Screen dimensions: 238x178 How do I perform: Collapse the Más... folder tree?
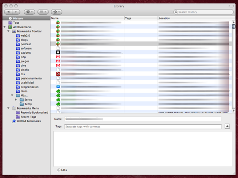[x=12, y=95]
